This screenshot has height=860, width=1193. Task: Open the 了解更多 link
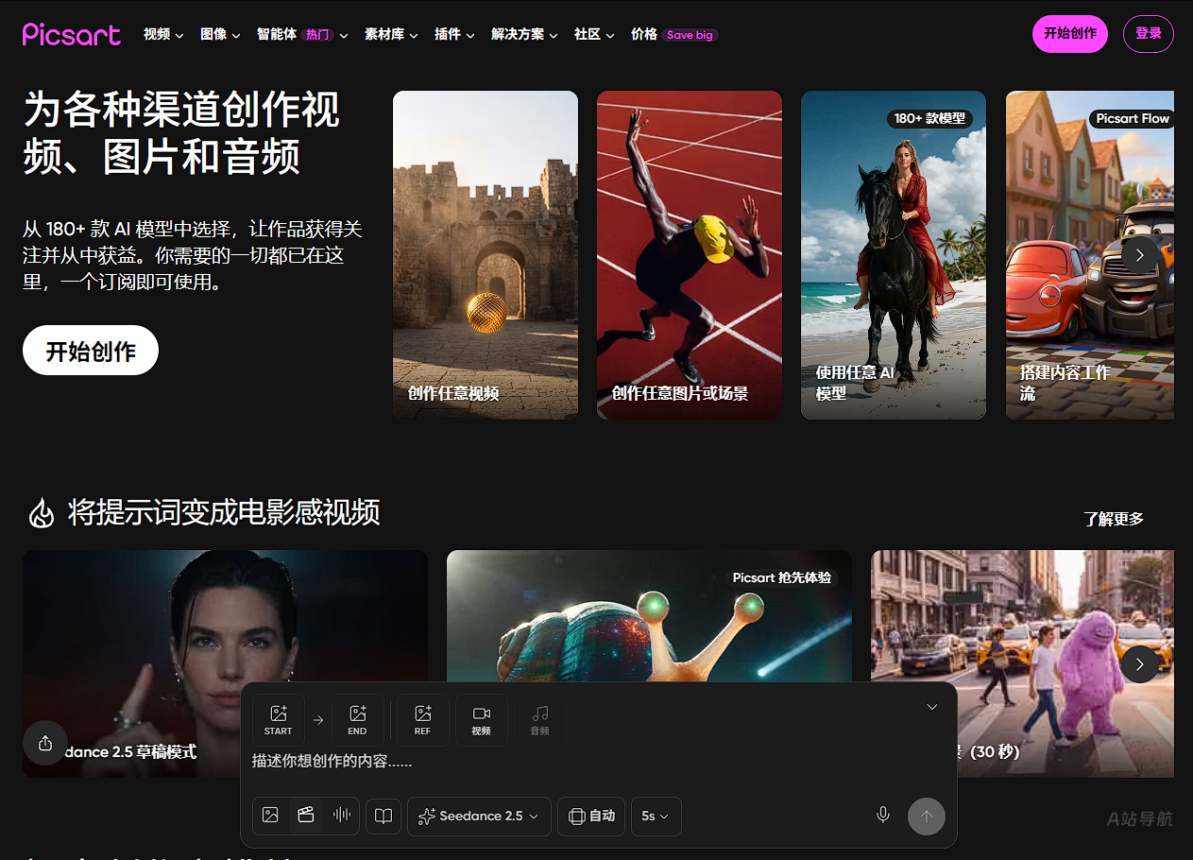pos(1114,519)
